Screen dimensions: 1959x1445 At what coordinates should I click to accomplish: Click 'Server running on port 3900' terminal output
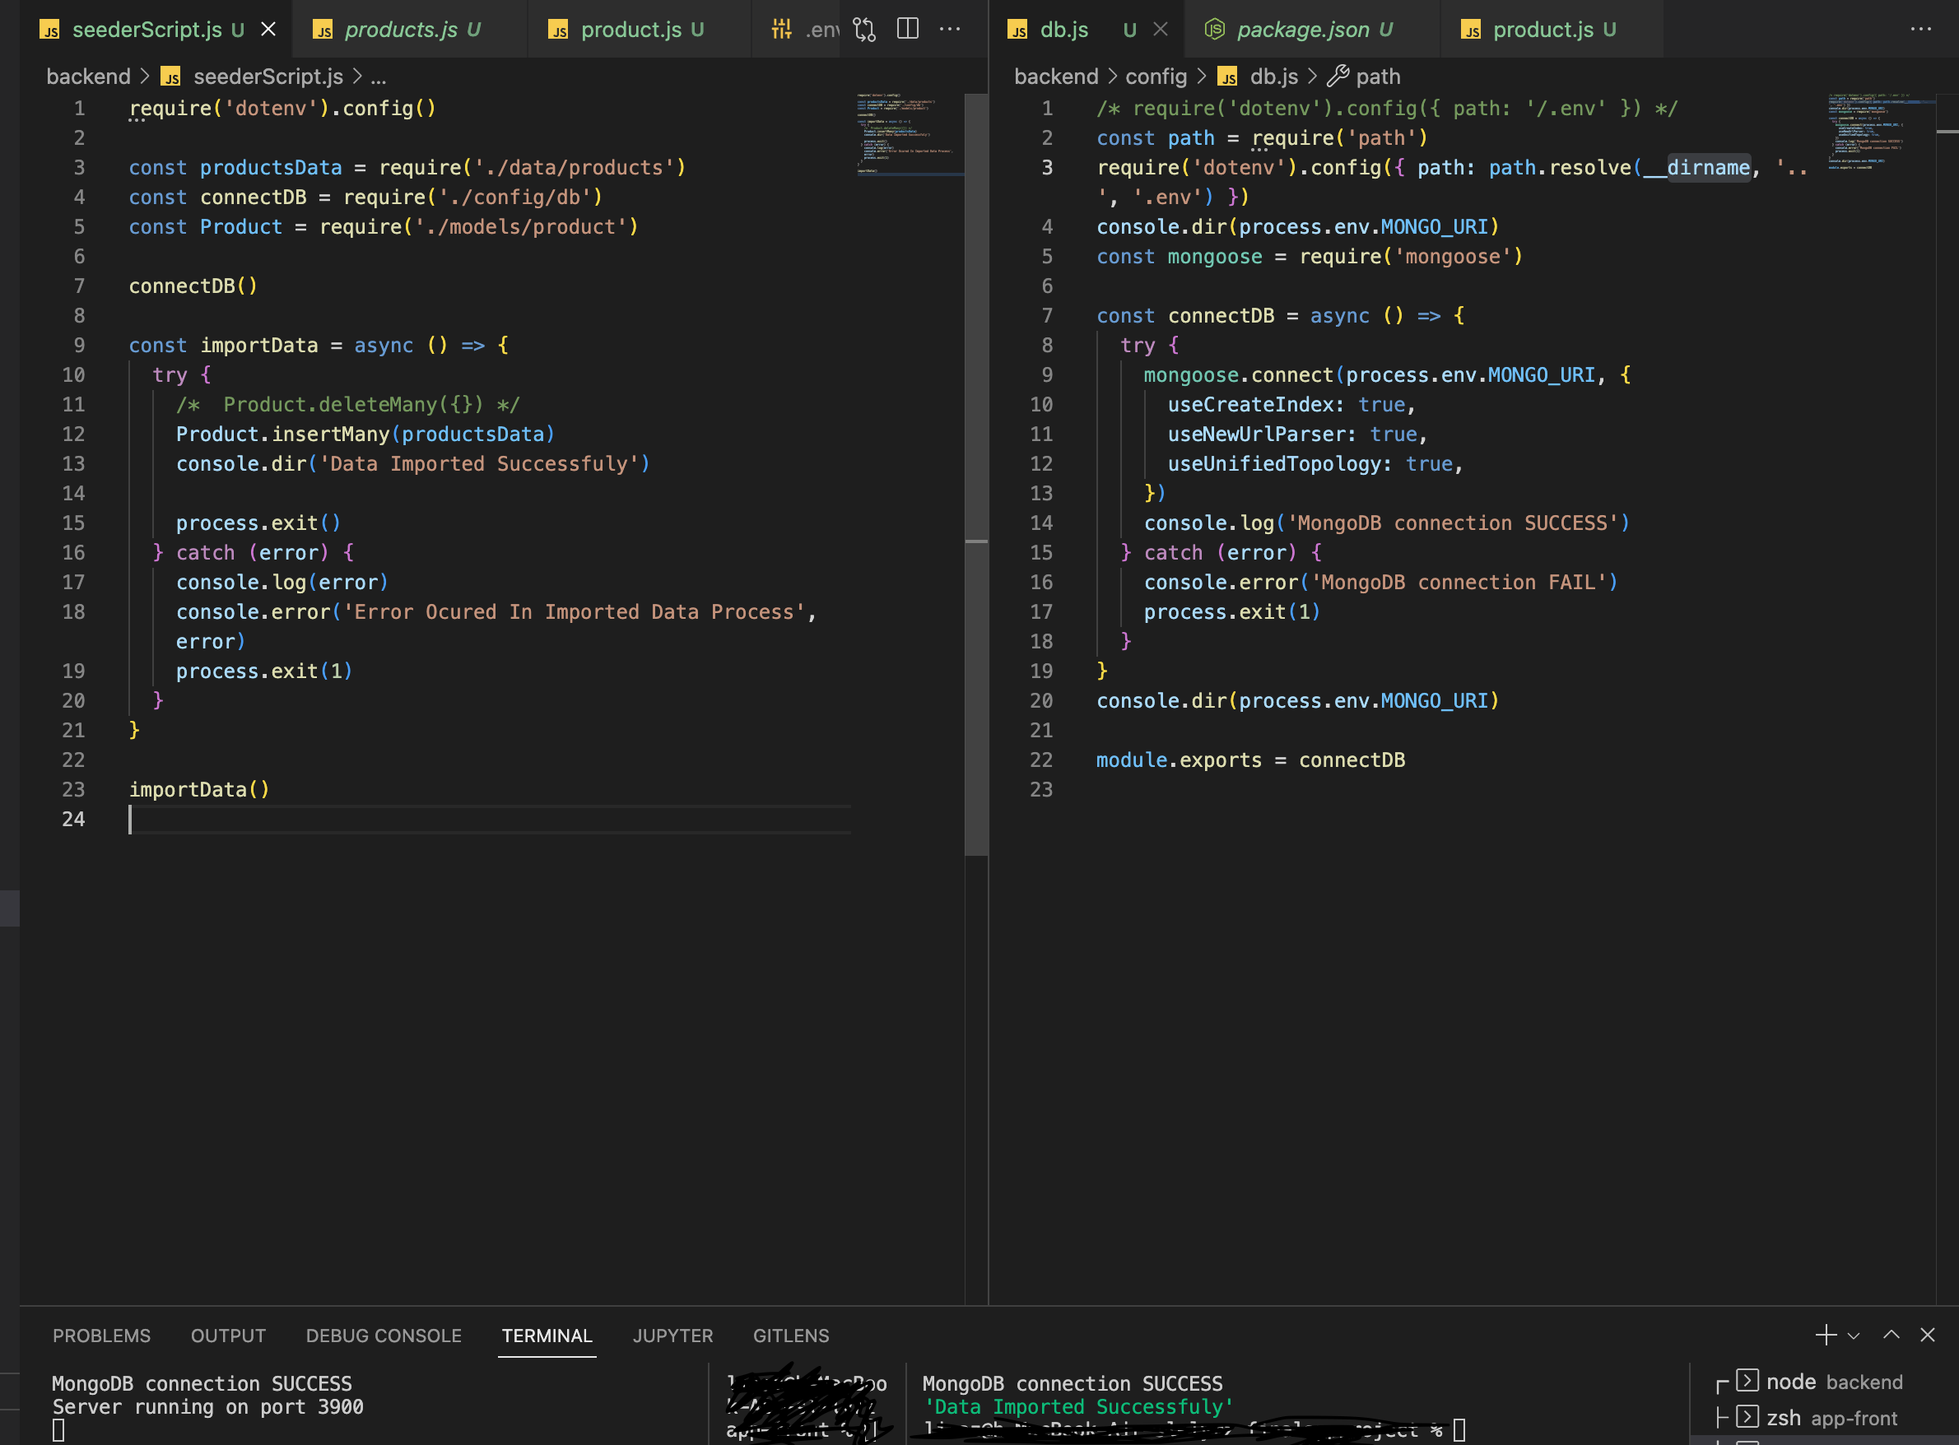coord(208,1406)
